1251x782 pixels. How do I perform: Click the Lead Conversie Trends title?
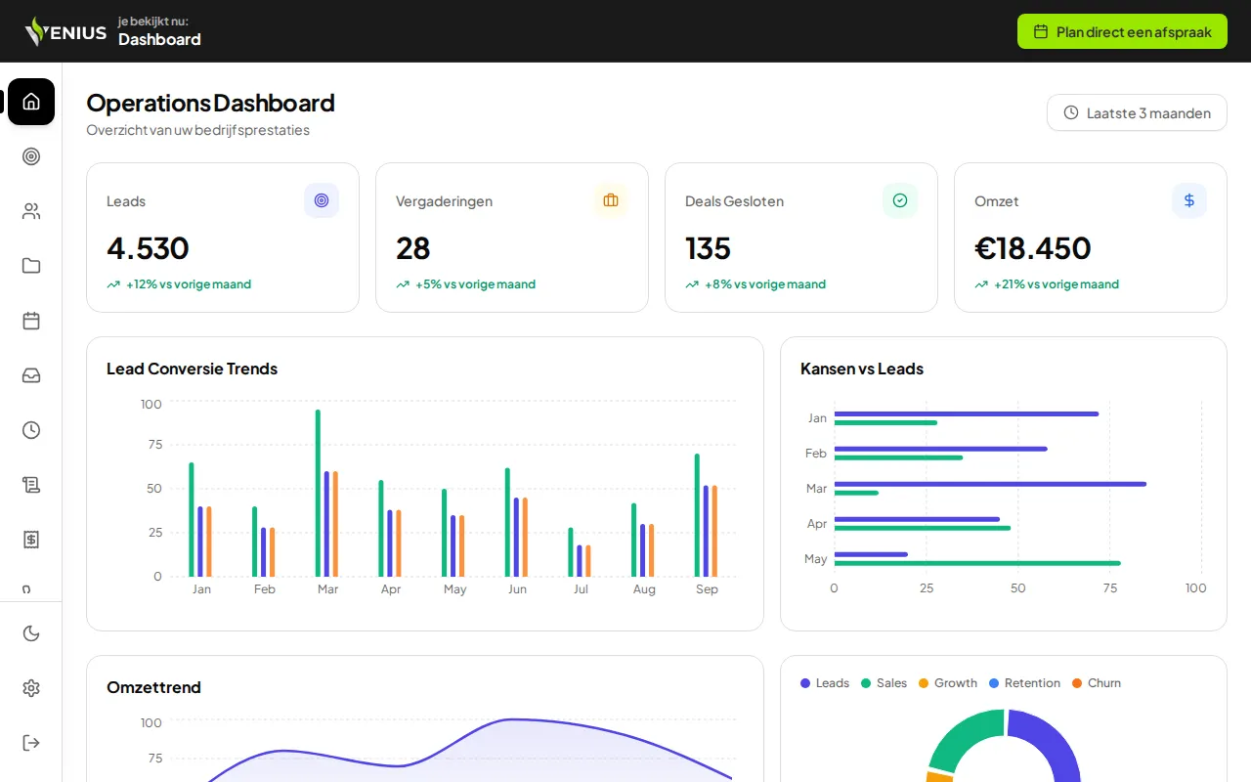point(192,369)
